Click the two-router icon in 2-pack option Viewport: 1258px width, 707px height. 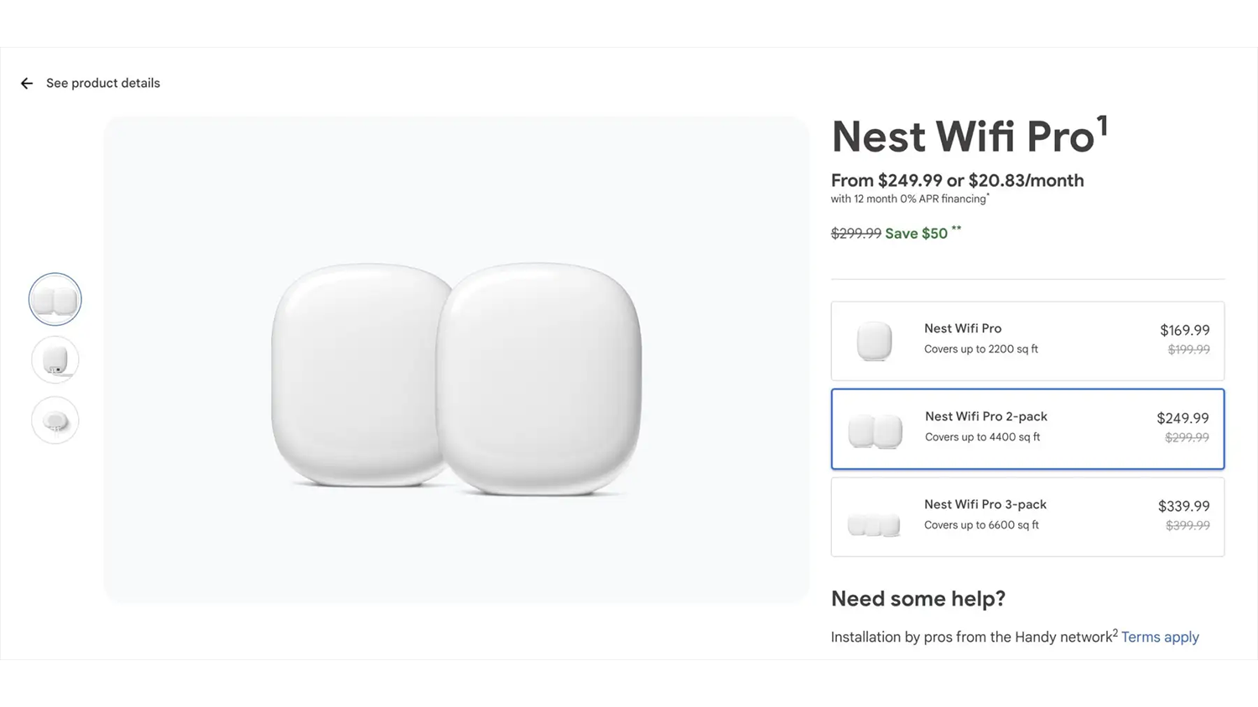coord(875,431)
